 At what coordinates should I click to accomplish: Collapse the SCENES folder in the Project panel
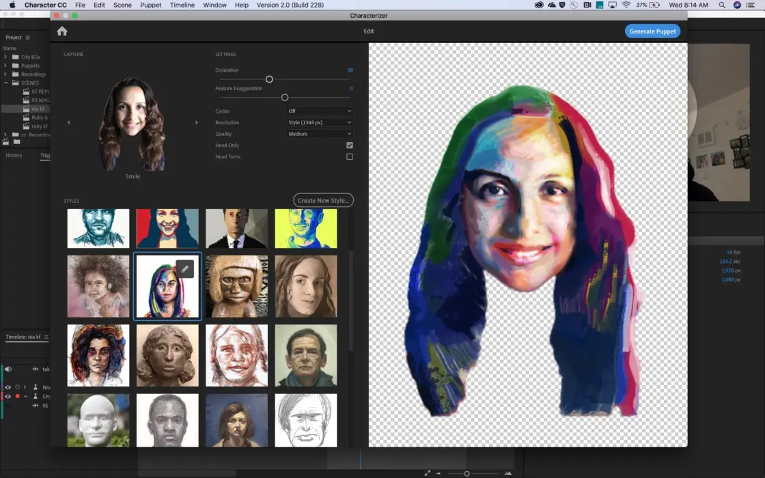5,83
